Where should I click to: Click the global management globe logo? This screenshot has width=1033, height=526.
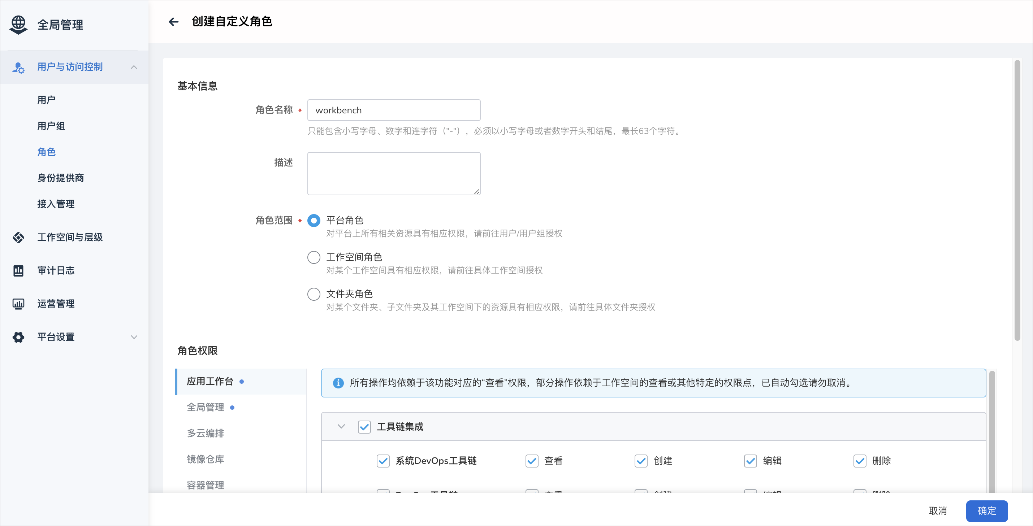click(x=18, y=25)
